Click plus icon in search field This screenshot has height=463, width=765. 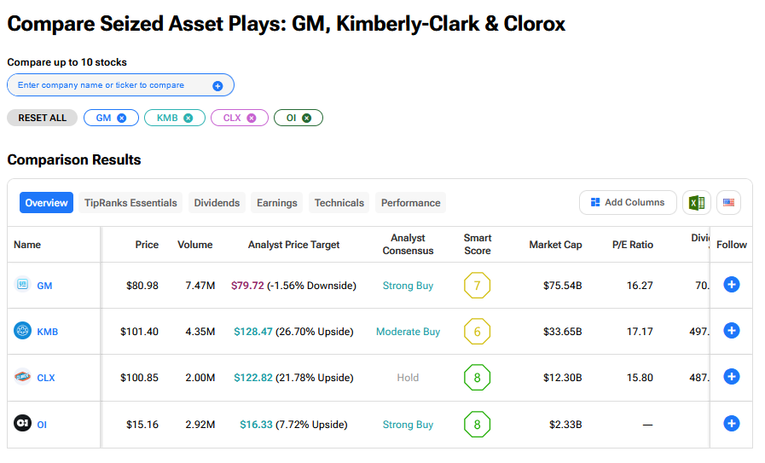[217, 85]
